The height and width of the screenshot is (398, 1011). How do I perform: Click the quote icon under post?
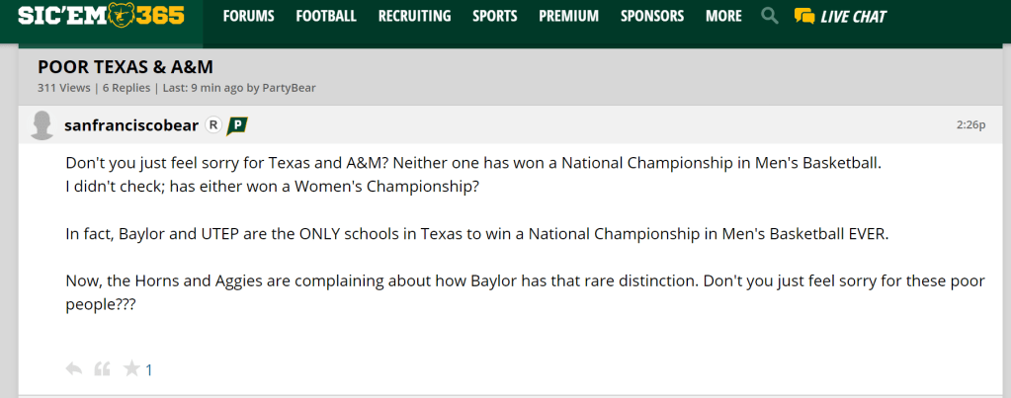[x=102, y=368]
